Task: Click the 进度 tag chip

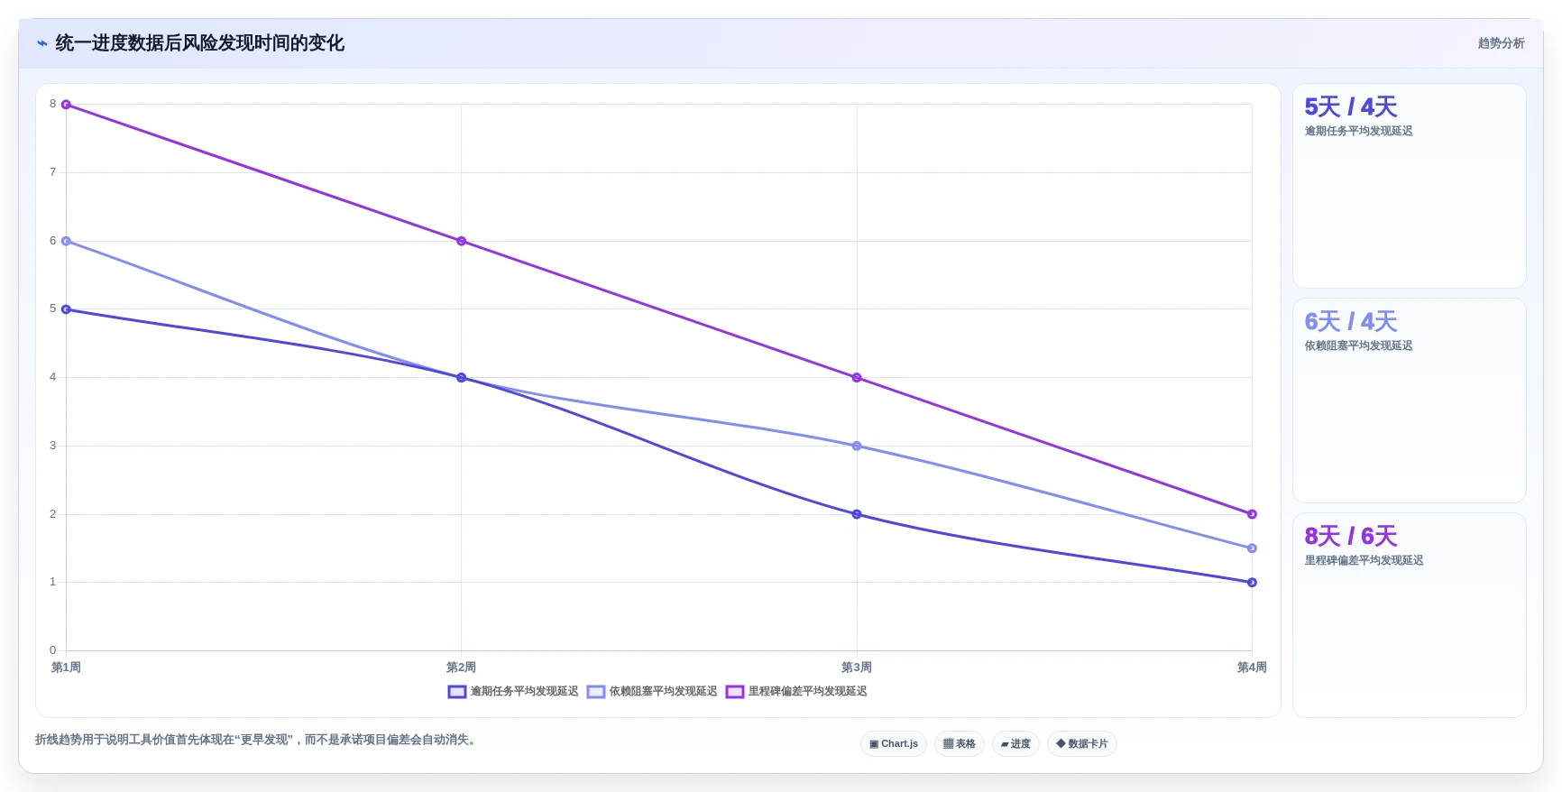Action: tap(1015, 744)
